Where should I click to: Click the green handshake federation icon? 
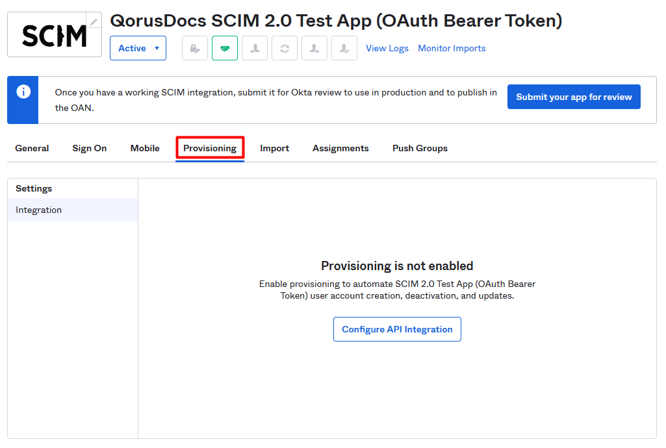coord(225,48)
